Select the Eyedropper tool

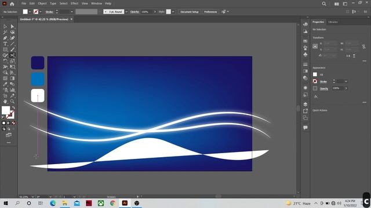click(5, 84)
